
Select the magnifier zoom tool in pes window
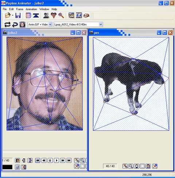coord(131,166)
